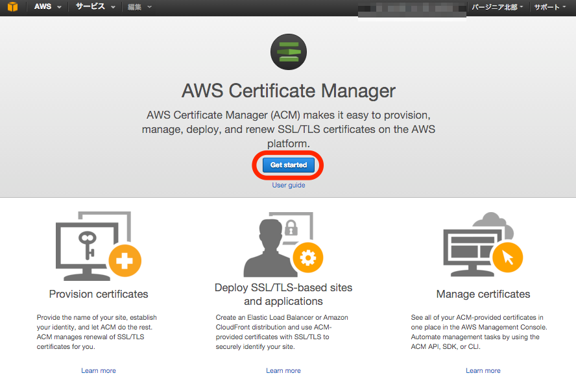
Task: Click Learn more under Manage certificates
Action: click(x=483, y=370)
